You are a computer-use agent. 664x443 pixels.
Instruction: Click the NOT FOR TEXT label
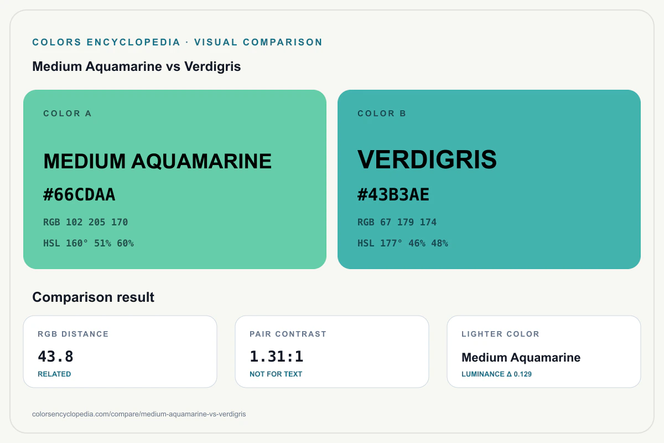pyautogui.click(x=276, y=374)
